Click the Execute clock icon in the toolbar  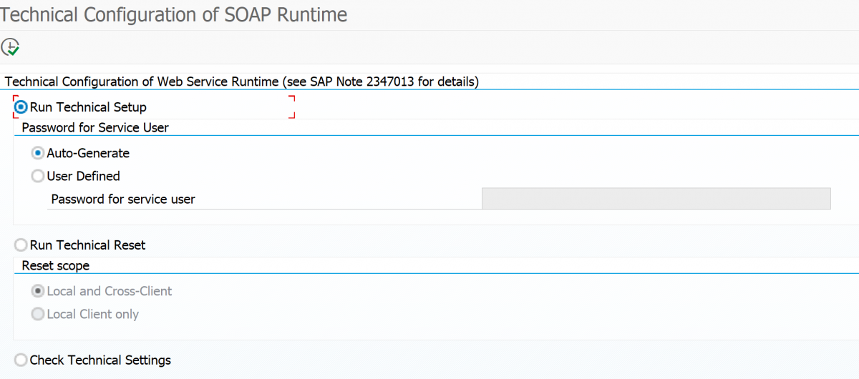pyautogui.click(x=10, y=47)
